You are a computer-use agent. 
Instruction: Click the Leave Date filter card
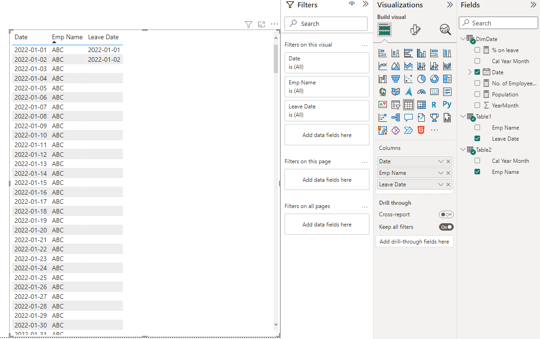tap(327, 111)
